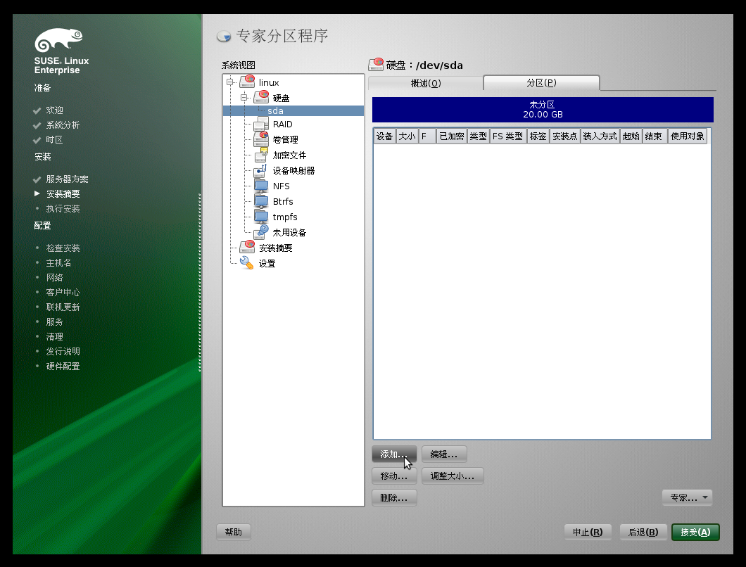Switch to the 概述 (Overview) tab
This screenshot has height=567, width=746.
tap(425, 82)
